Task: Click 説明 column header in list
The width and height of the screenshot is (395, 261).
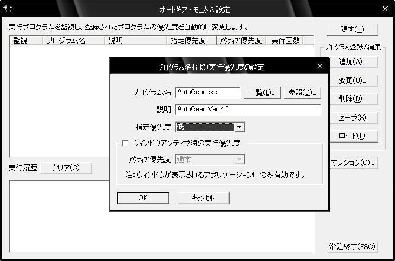Action: [x=136, y=41]
